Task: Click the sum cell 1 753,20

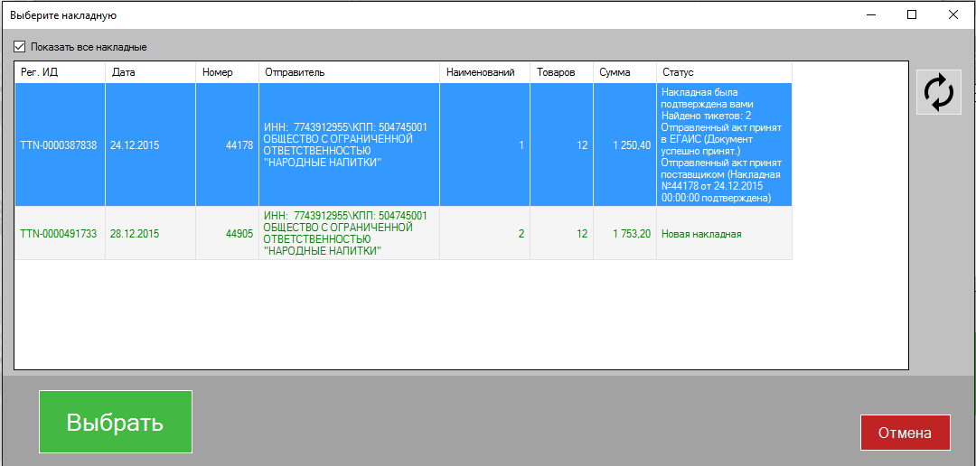Action: 625,233
